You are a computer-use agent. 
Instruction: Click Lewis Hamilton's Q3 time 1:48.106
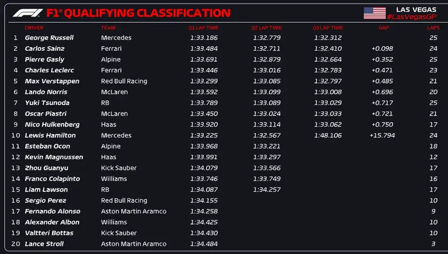(x=328, y=135)
